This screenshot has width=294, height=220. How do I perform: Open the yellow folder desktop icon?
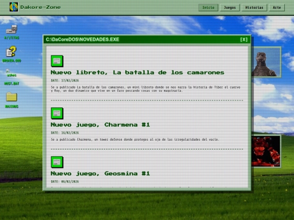point(11,97)
